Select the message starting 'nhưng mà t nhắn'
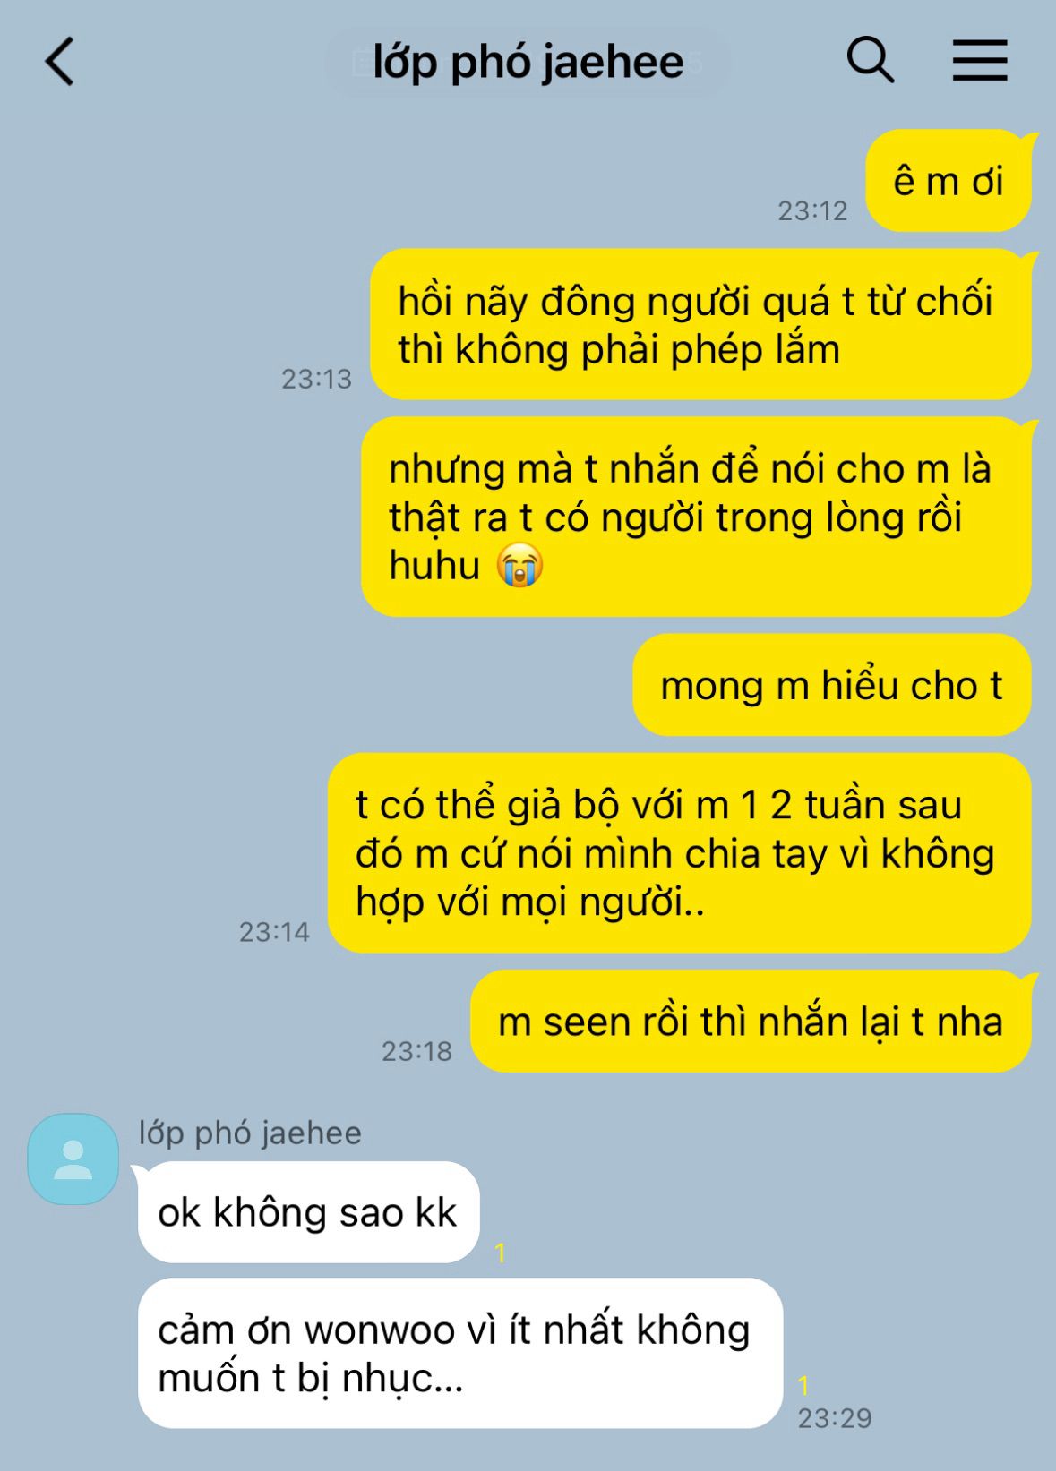Screen dimensions: 1056x1471 coord(696,517)
